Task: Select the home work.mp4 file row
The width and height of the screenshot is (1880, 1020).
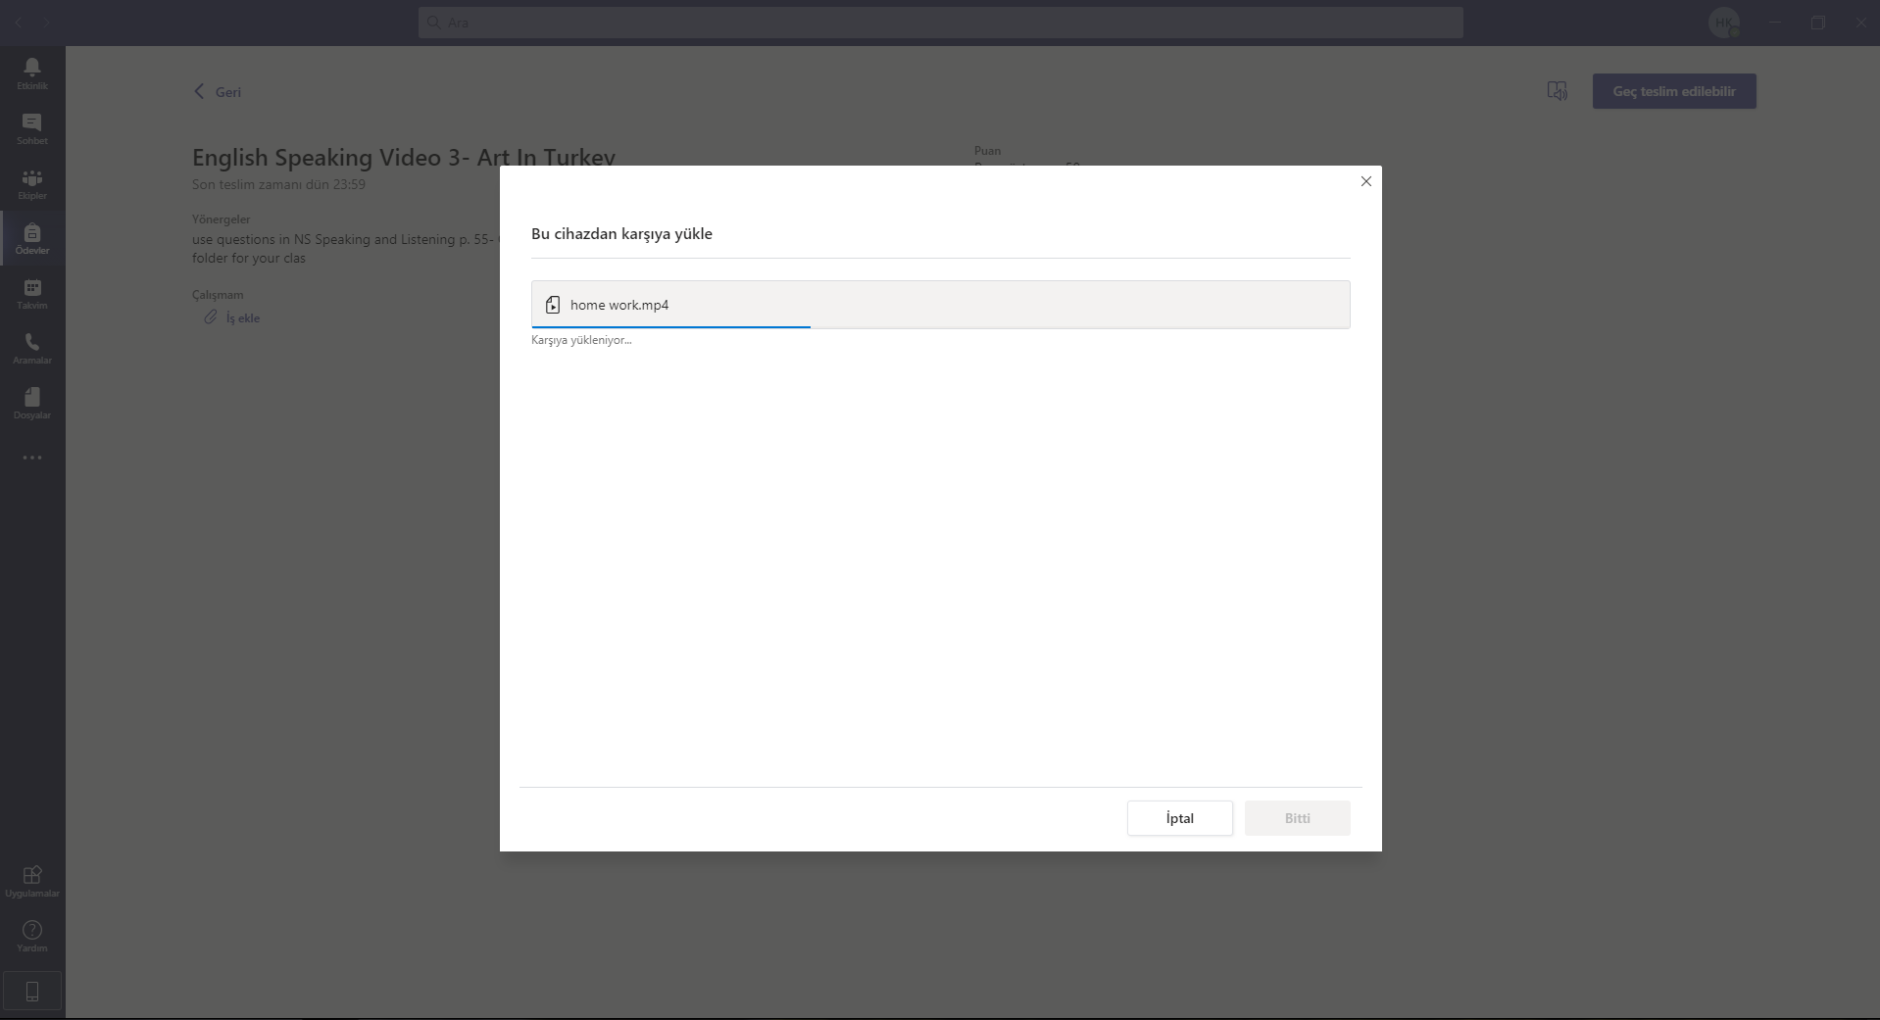Action: point(941,305)
